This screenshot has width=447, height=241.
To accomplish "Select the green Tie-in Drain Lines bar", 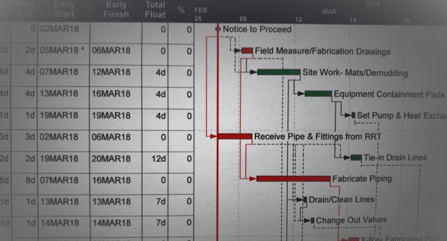I will click(356, 157).
